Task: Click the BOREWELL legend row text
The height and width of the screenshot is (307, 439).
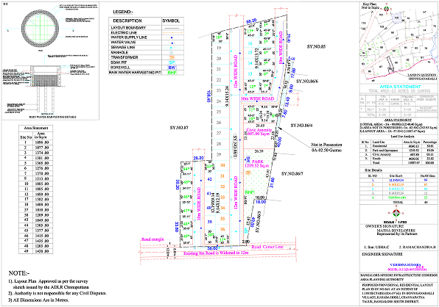Action: [x=120, y=68]
